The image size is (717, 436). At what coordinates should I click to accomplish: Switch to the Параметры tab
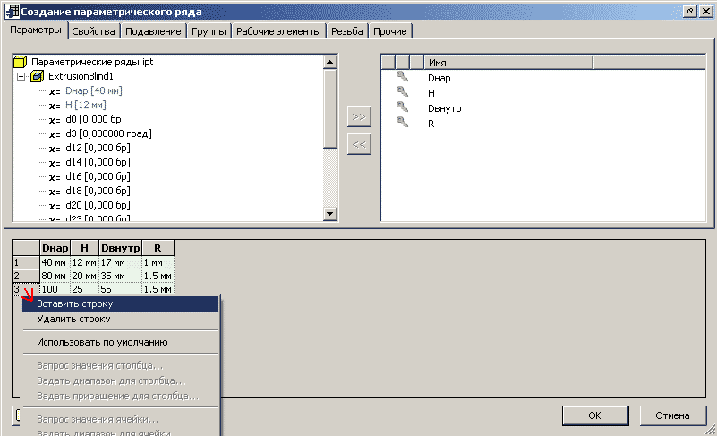pyautogui.click(x=36, y=30)
